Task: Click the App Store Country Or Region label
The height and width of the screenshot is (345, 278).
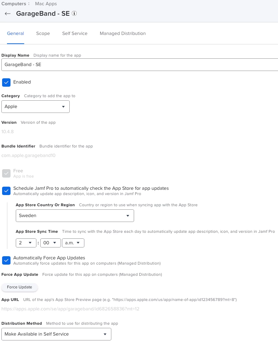Action: click(45, 205)
